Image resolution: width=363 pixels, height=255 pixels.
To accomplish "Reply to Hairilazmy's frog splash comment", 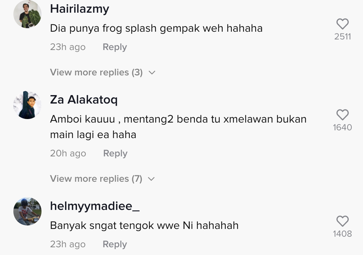I will tap(115, 47).
